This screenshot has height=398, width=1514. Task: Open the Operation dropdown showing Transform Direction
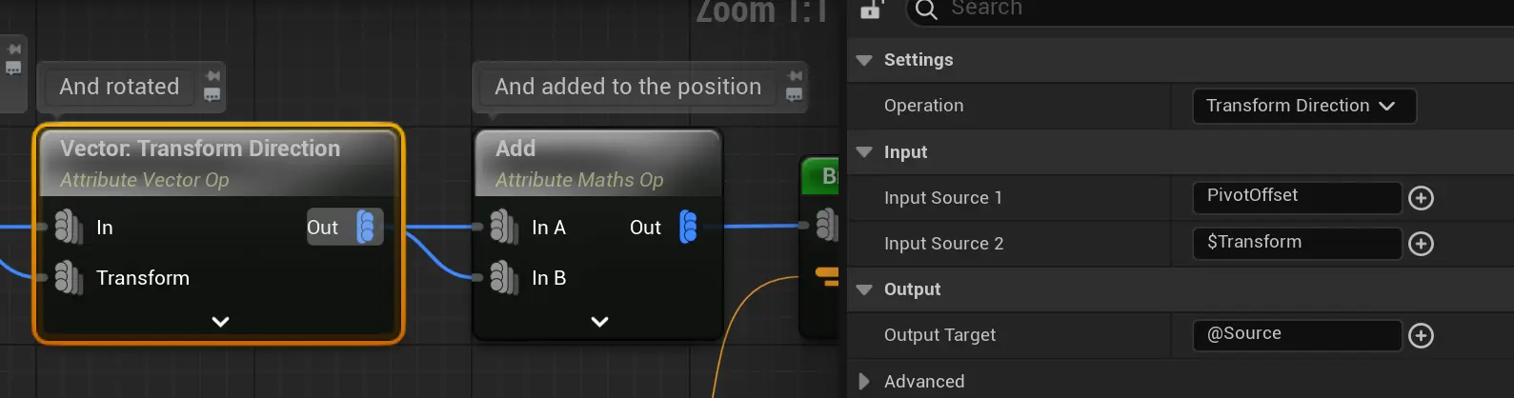1302,106
